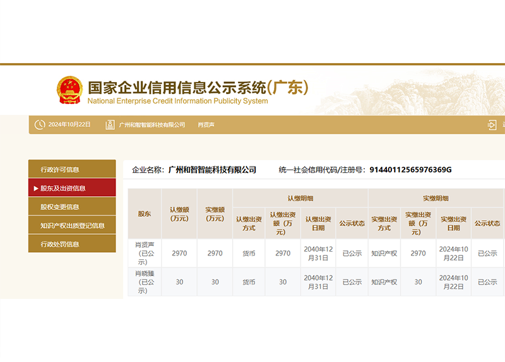Click the red arrow beside 股东及出资信息

(x=36, y=188)
